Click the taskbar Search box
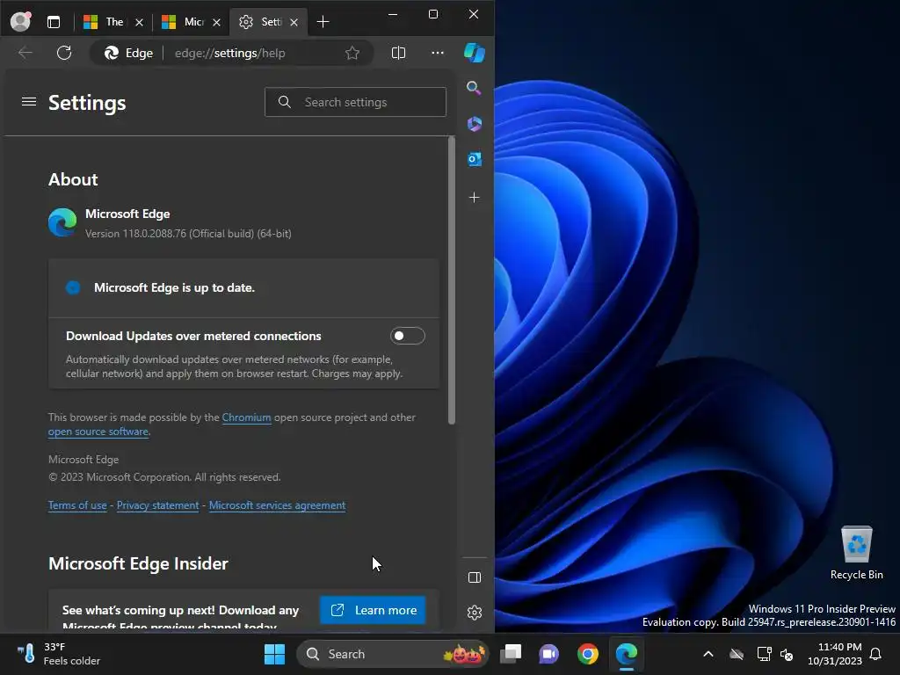 (x=393, y=654)
